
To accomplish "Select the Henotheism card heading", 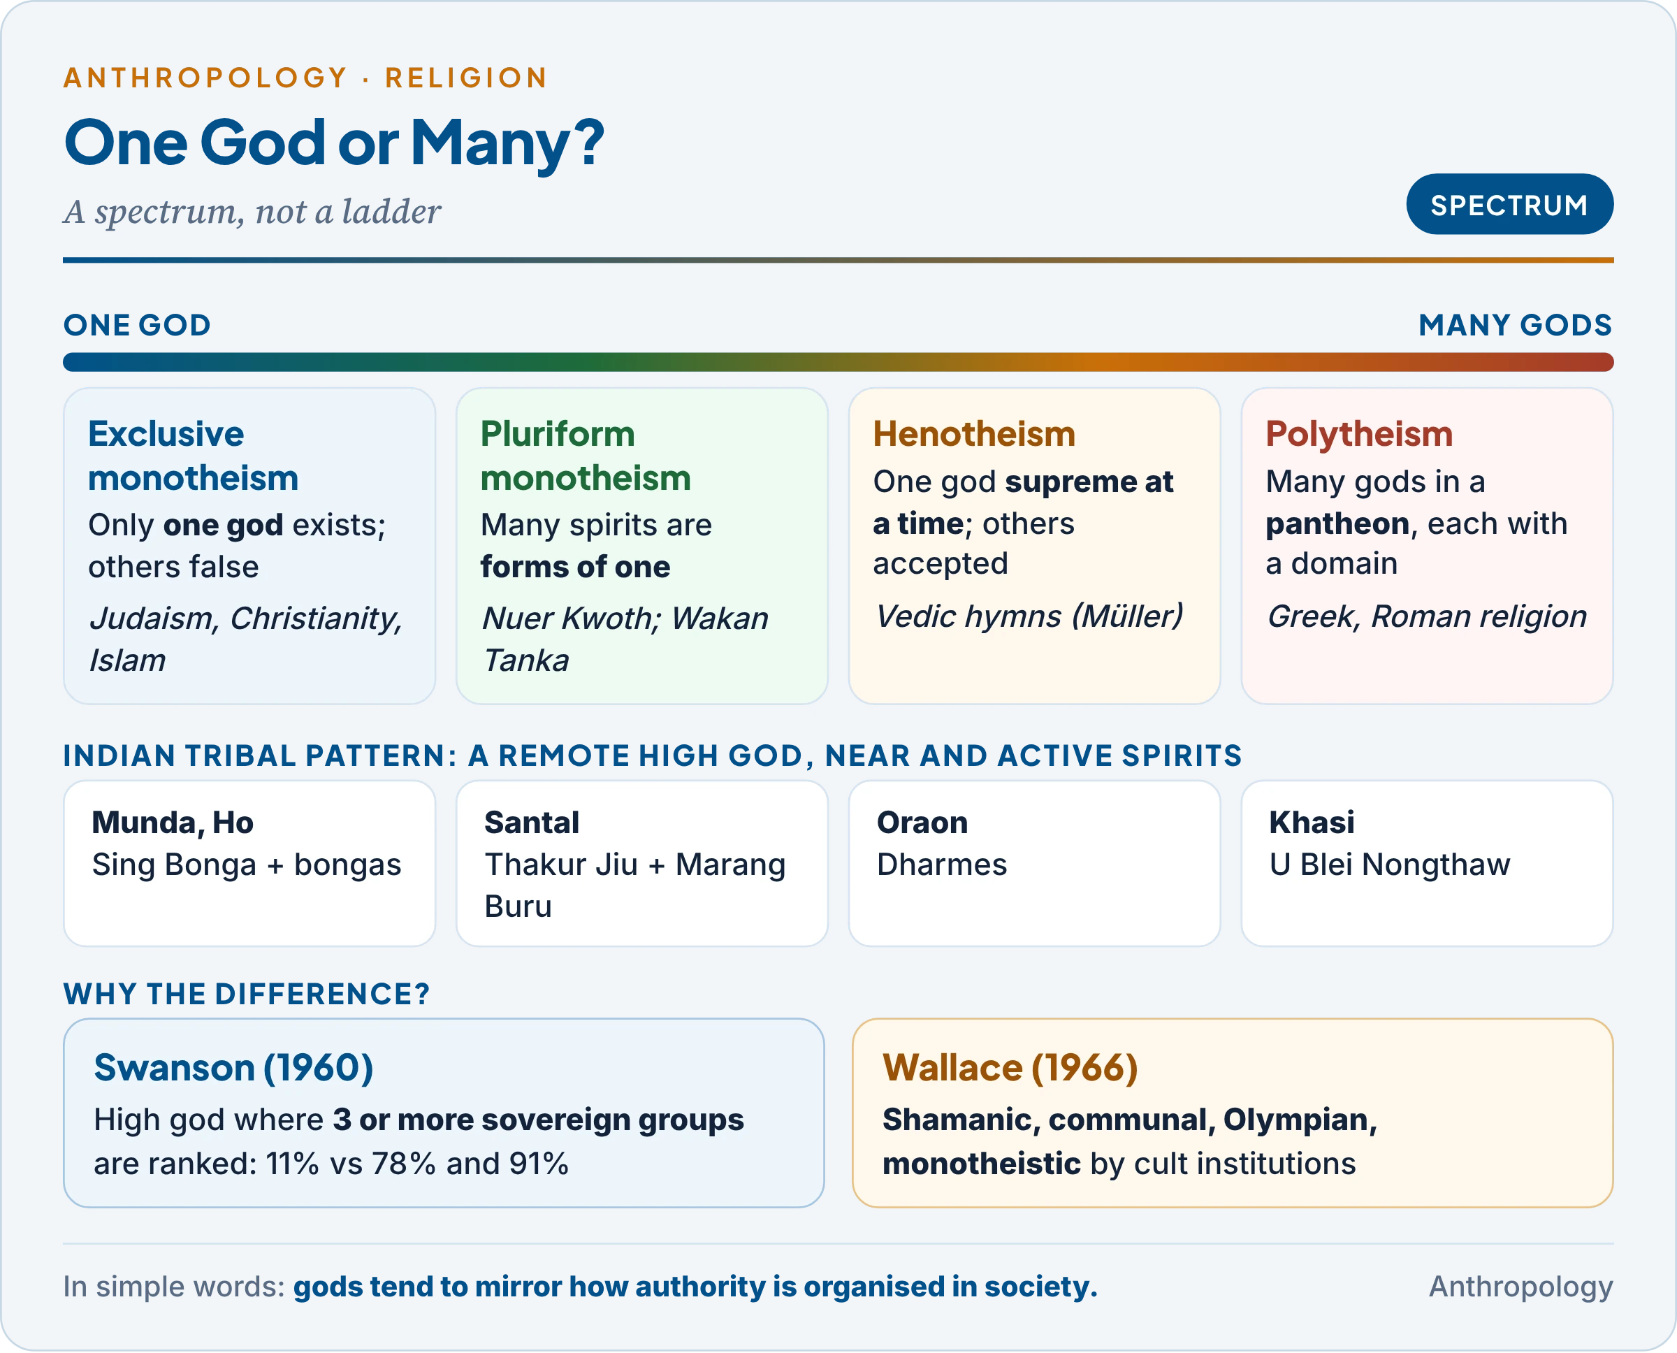I will pyautogui.click(x=974, y=434).
